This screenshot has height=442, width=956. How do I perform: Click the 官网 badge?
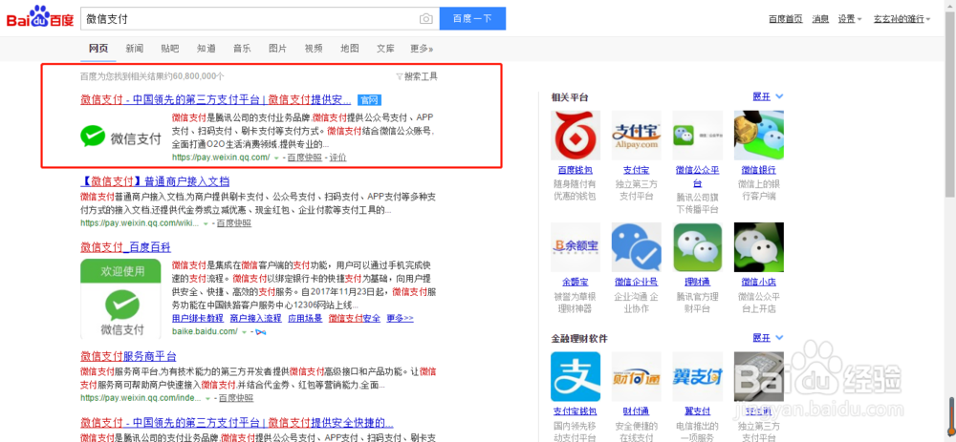point(369,100)
